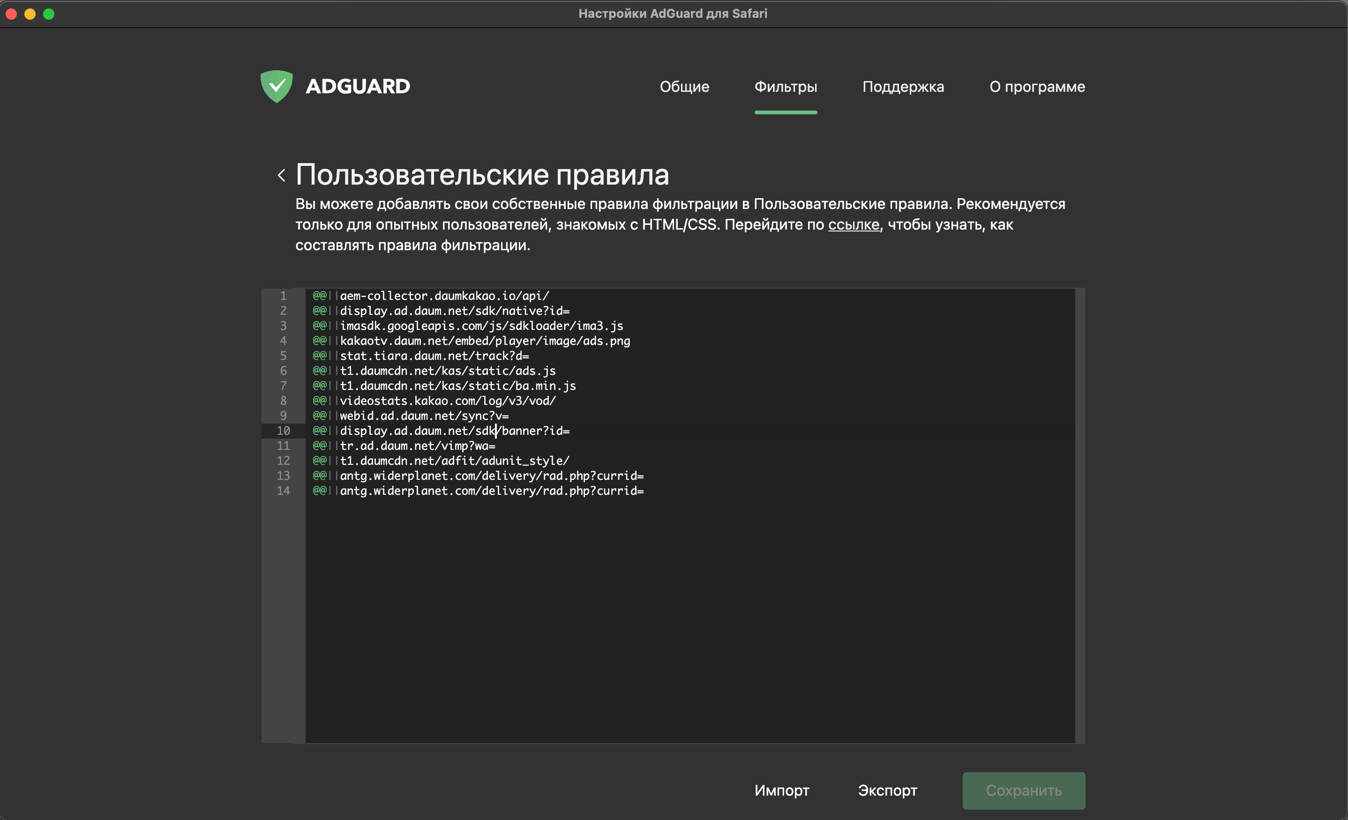Click the green fullscreen window button
The image size is (1348, 820).
[49, 14]
